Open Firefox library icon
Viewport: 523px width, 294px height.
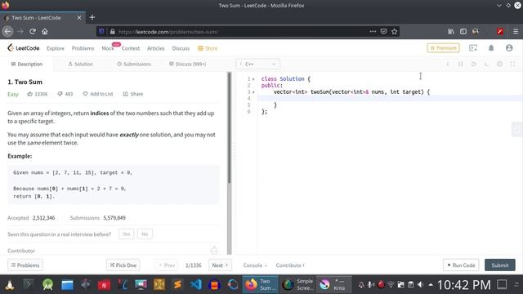[x=451, y=32]
